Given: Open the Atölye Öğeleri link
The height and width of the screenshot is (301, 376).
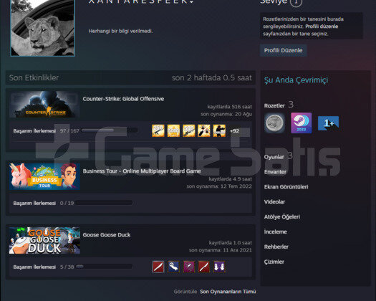Looking at the screenshot, I should [282, 216].
